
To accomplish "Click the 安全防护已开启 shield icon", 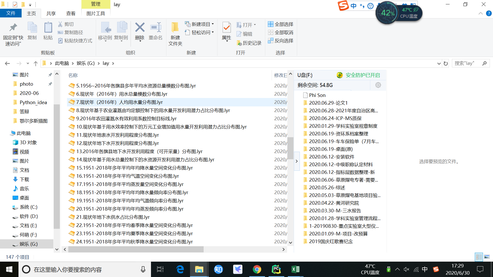I will click(339, 75).
